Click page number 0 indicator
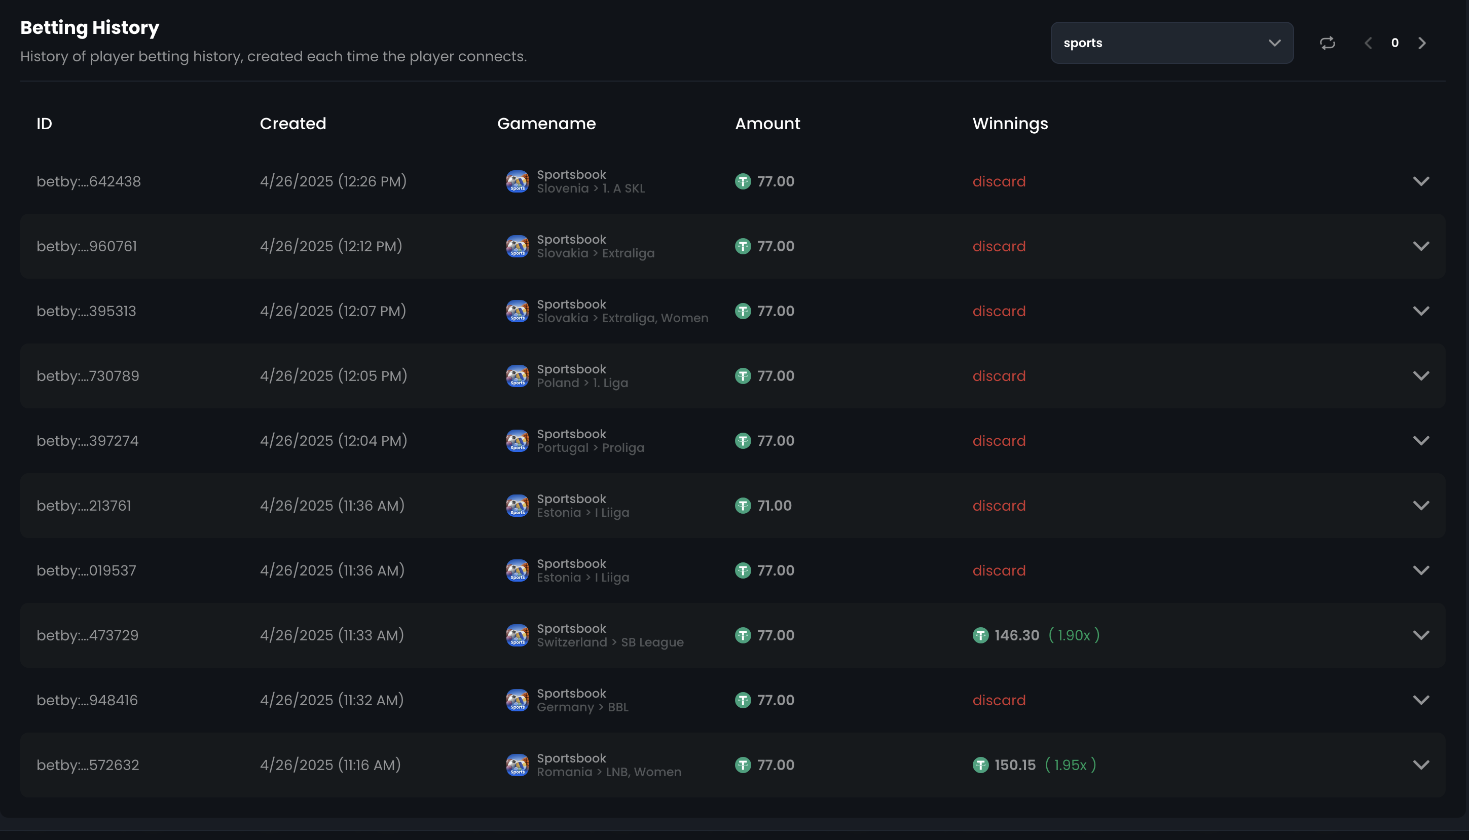Viewport: 1469px width, 840px height. click(1395, 43)
